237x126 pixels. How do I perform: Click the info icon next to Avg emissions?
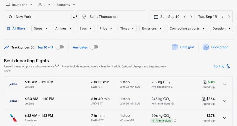(172, 87)
